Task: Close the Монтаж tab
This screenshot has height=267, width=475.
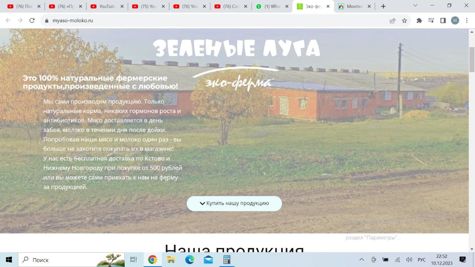Action: pyautogui.click(x=369, y=6)
